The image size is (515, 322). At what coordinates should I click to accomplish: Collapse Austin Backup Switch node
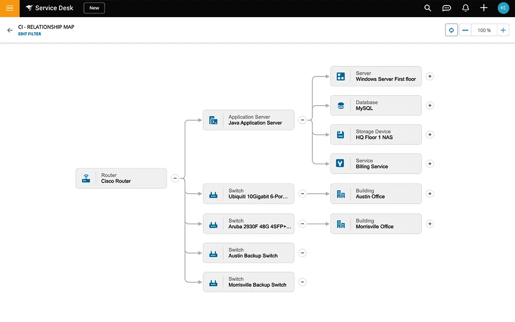[302, 253]
